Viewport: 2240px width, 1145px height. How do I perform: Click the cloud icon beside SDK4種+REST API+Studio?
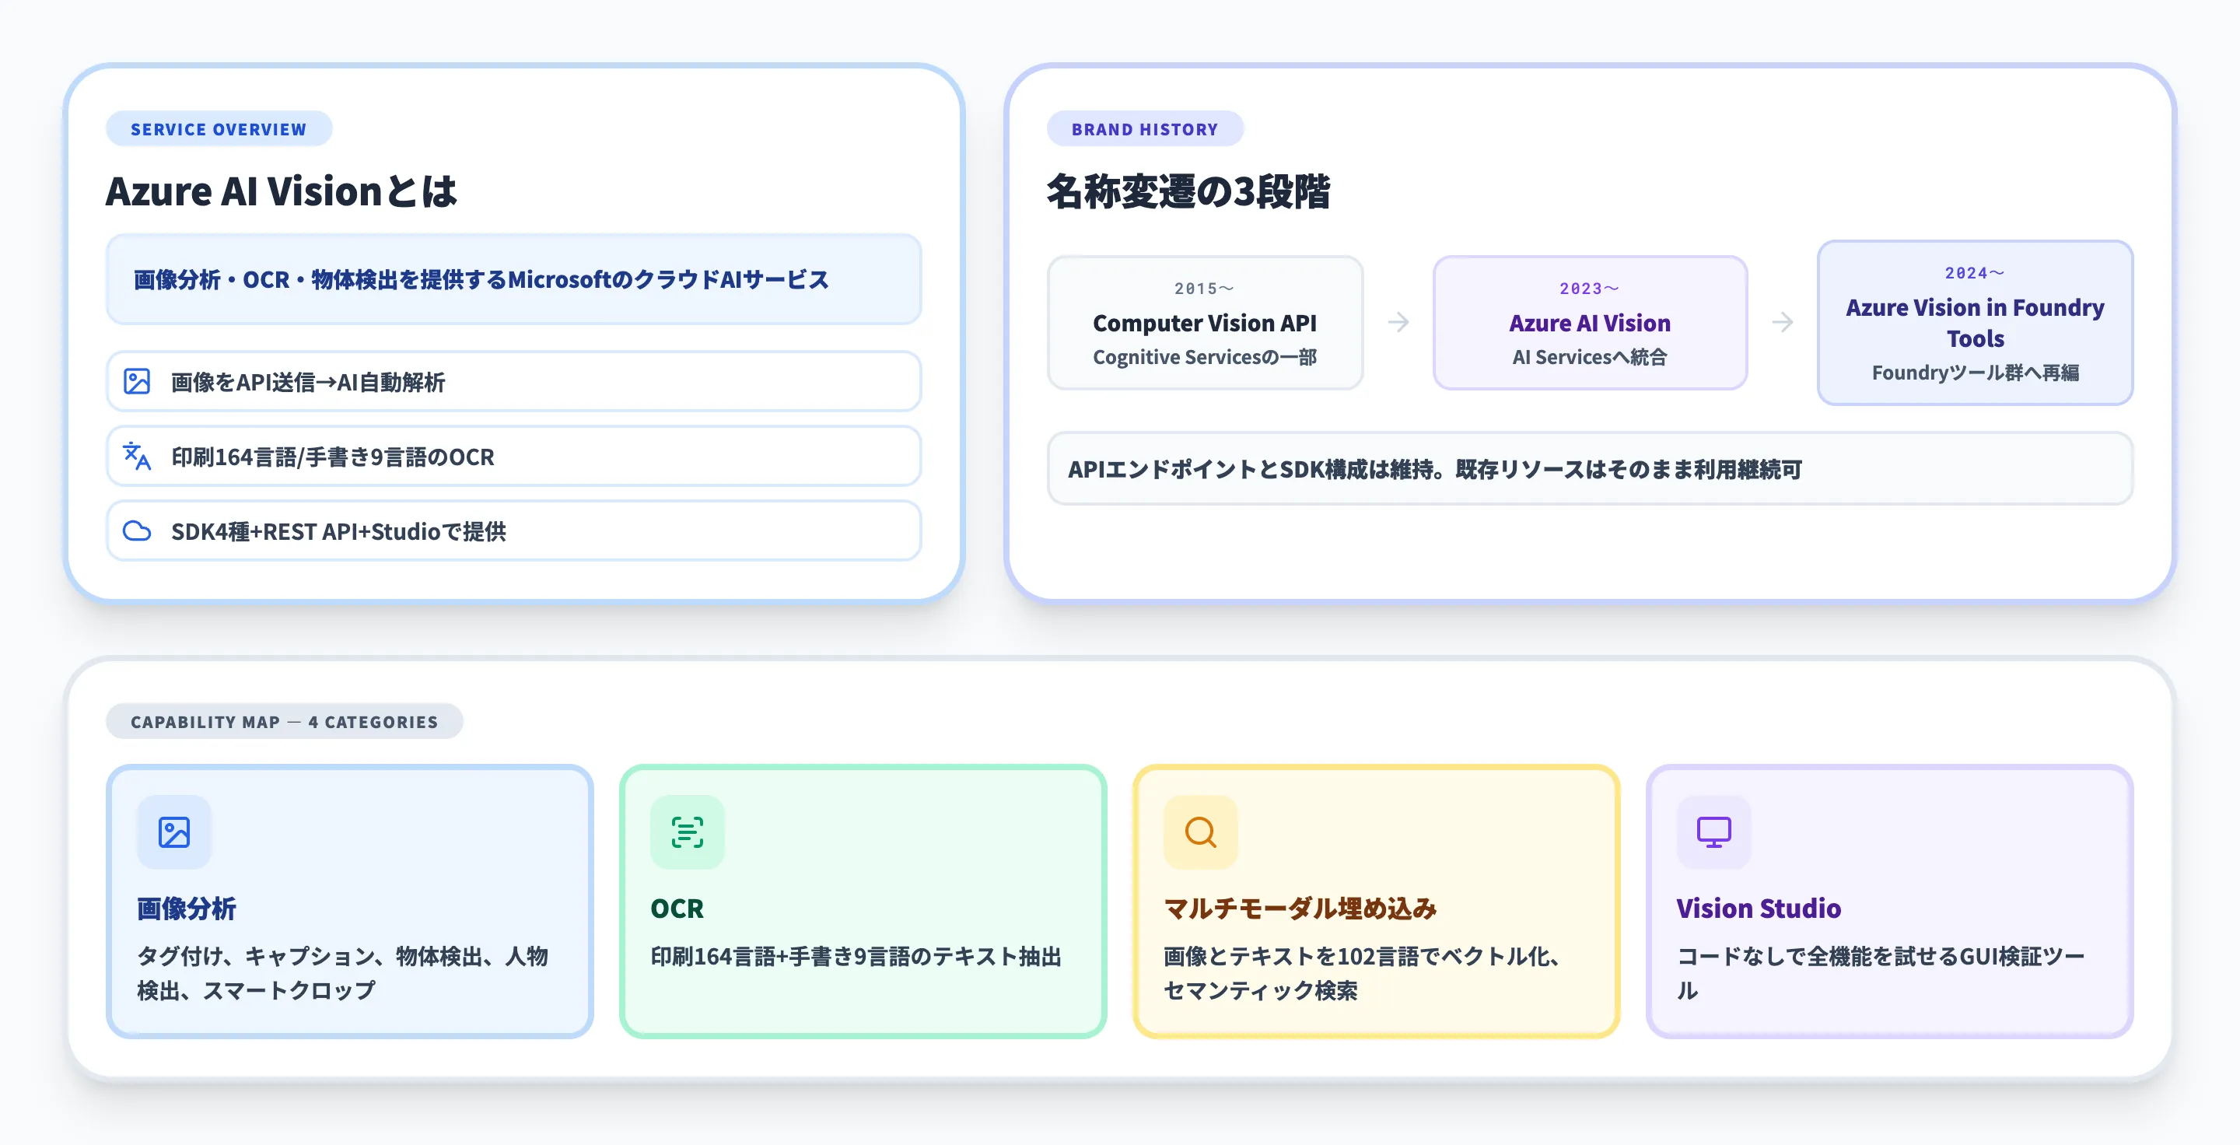click(138, 530)
